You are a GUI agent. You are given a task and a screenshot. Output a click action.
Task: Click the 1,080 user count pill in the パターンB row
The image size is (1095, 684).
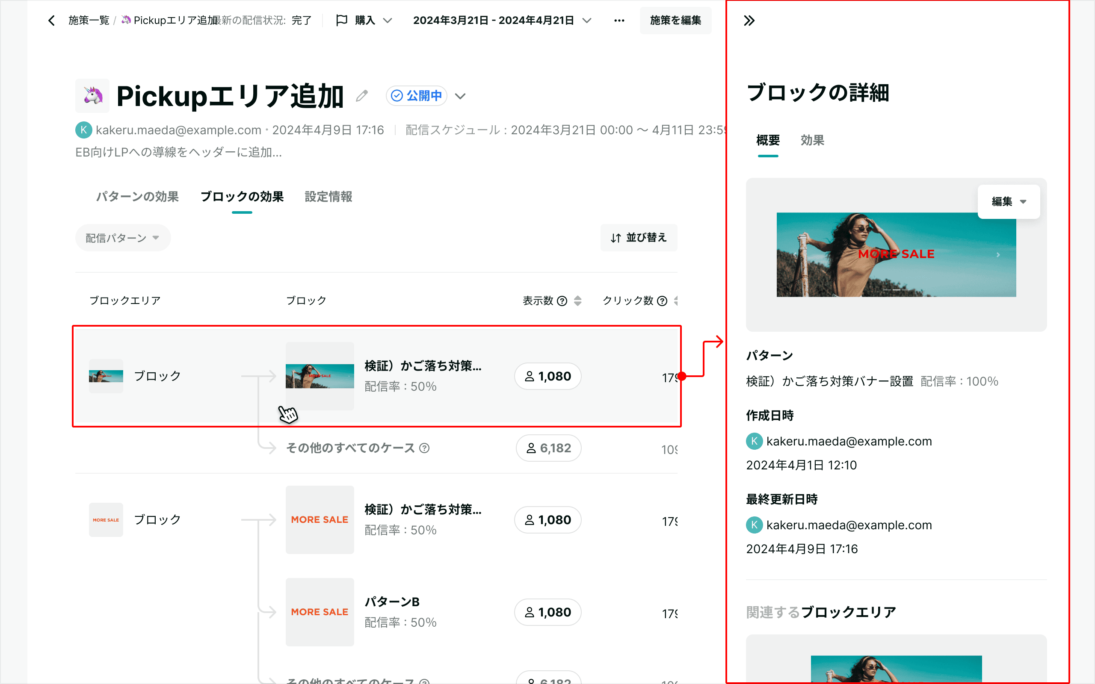click(x=547, y=612)
